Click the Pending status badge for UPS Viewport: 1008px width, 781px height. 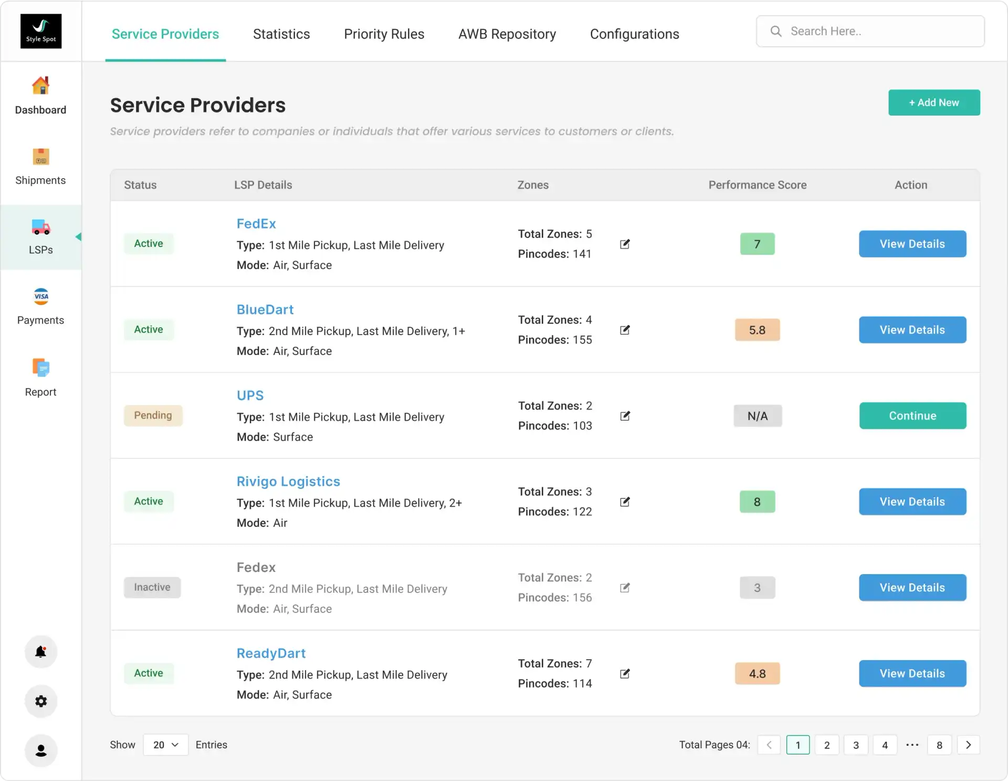point(153,415)
